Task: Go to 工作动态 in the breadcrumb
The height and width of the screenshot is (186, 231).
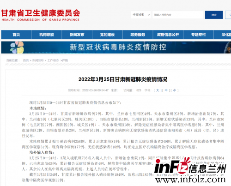Action: pyautogui.click(x=53, y=60)
